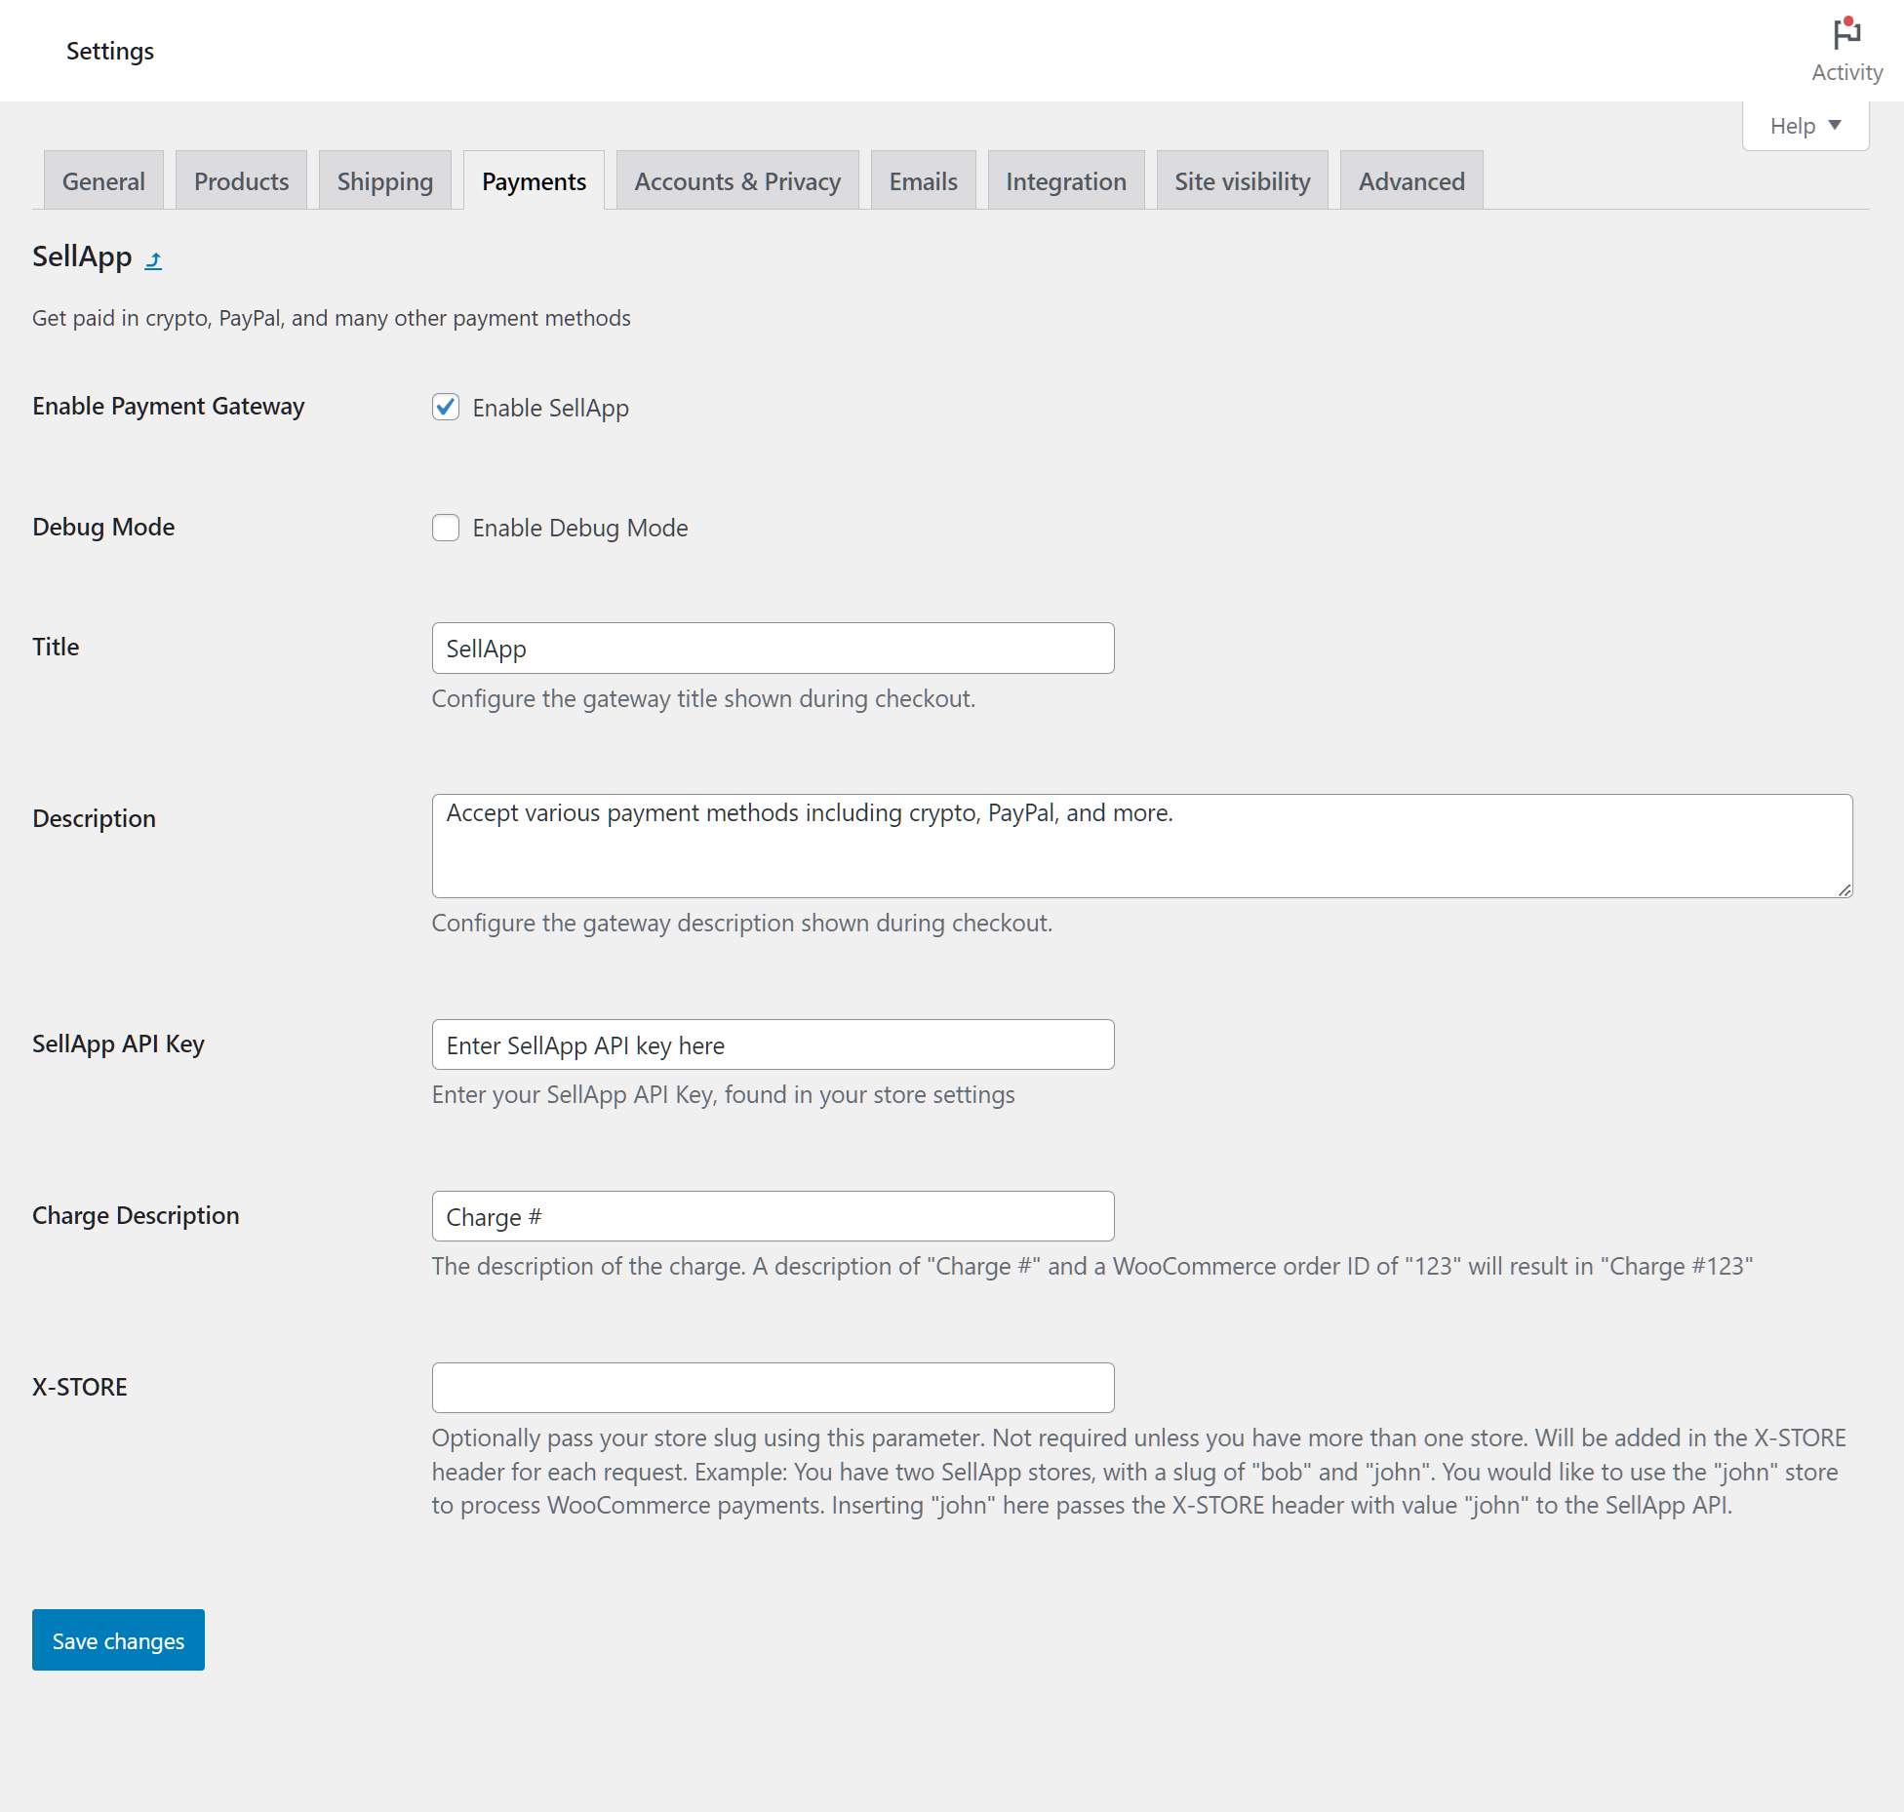The height and width of the screenshot is (1812, 1904).
Task: Open the Advanced tab
Action: click(x=1411, y=180)
